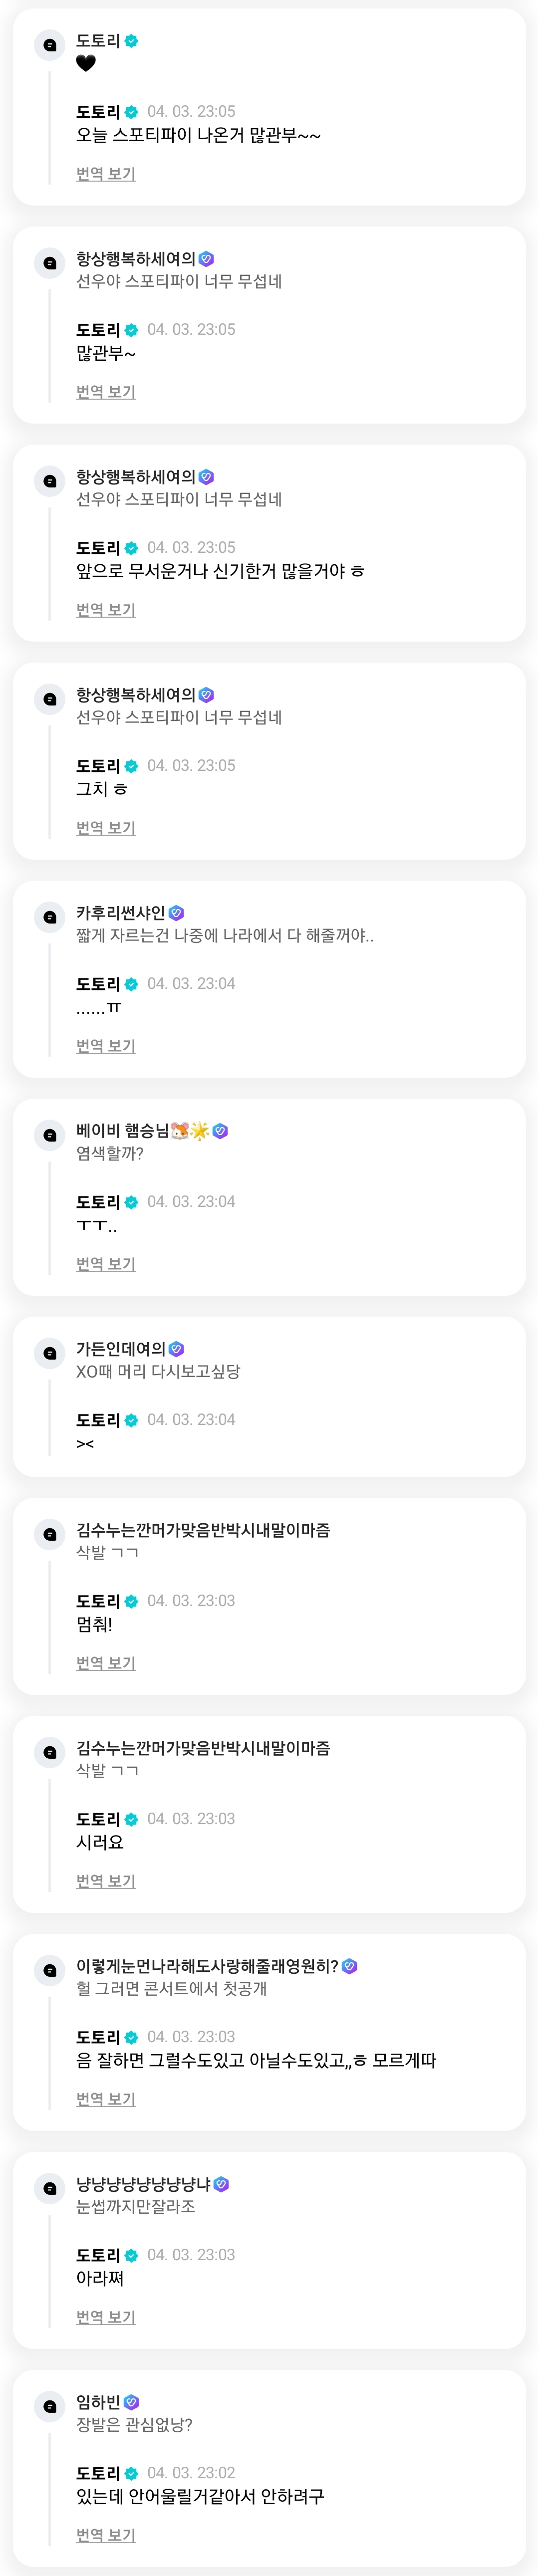Tap the avatar beside 냥냥냥냥냥냥냥냐

pos(49,2188)
